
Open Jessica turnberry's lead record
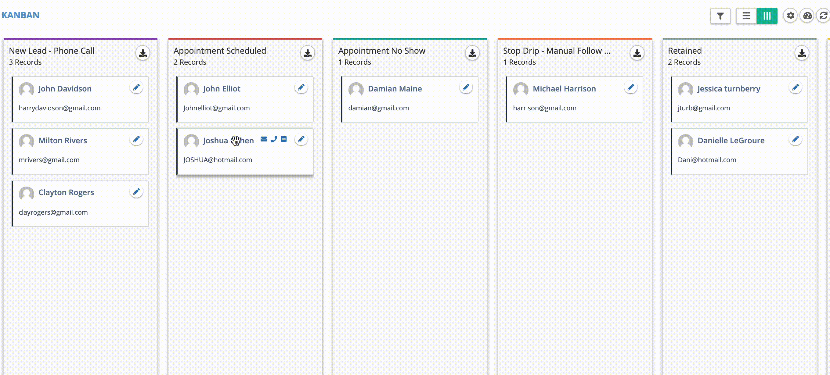click(x=728, y=89)
